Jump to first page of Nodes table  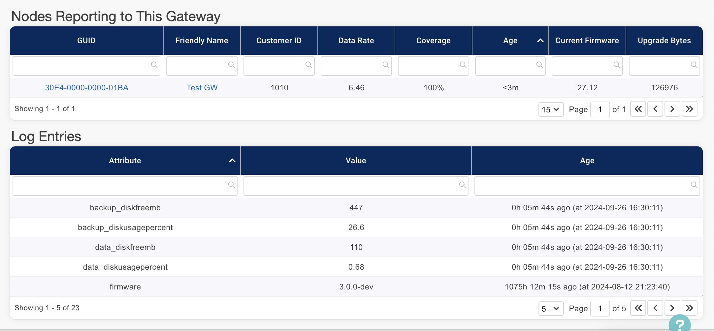pos(638,109)
